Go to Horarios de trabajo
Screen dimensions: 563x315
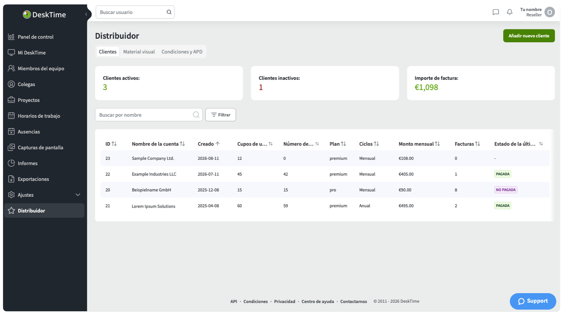point(44,116)
